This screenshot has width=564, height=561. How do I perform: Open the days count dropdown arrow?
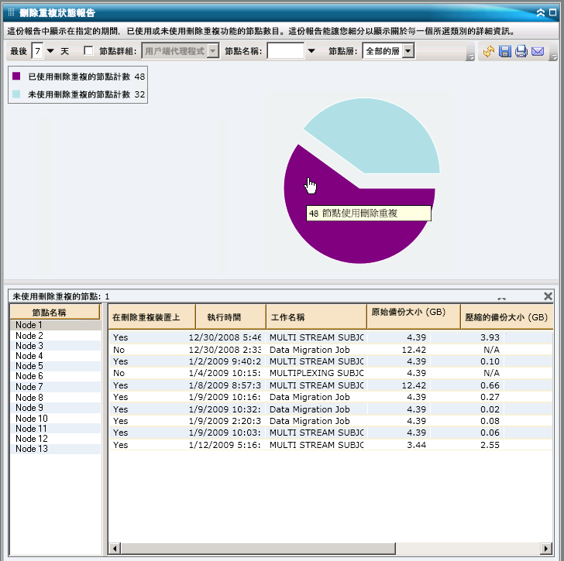pyautogui.click(x=50, y=51)
